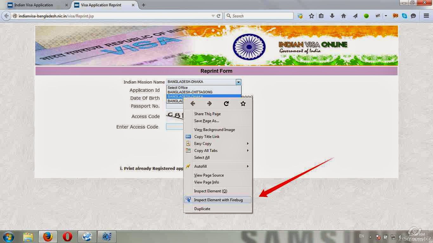Click the browser Back arrow button

coord(6,16)
